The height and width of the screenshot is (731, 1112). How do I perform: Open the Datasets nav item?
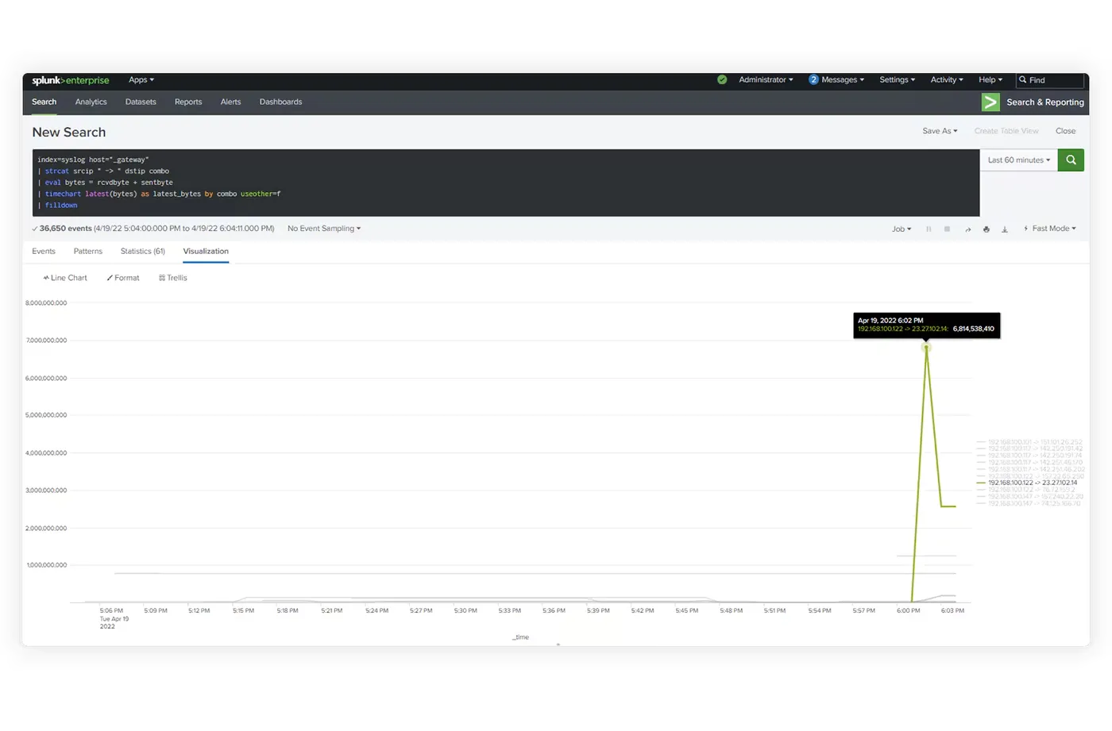click(141, 102)
